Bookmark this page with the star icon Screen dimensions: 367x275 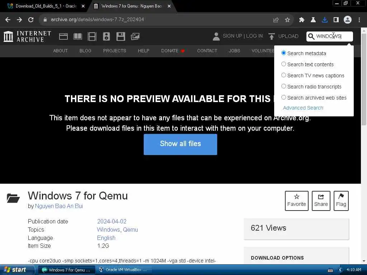tap(287, 20)
